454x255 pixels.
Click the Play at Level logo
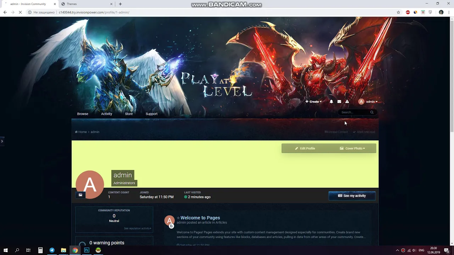click(x=216, y=85)
